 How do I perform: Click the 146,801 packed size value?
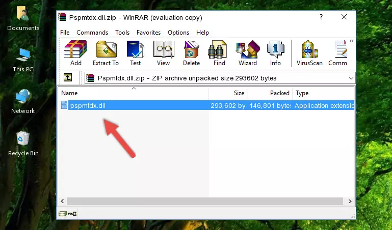[270, 105]
